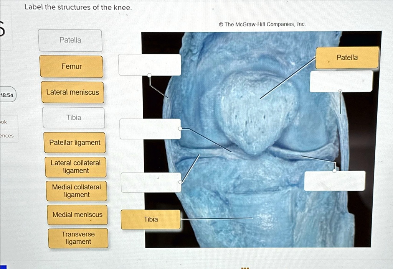Click the McGraw-Hill Companies copyright text
Screen dimensions: 393x269
262,24
